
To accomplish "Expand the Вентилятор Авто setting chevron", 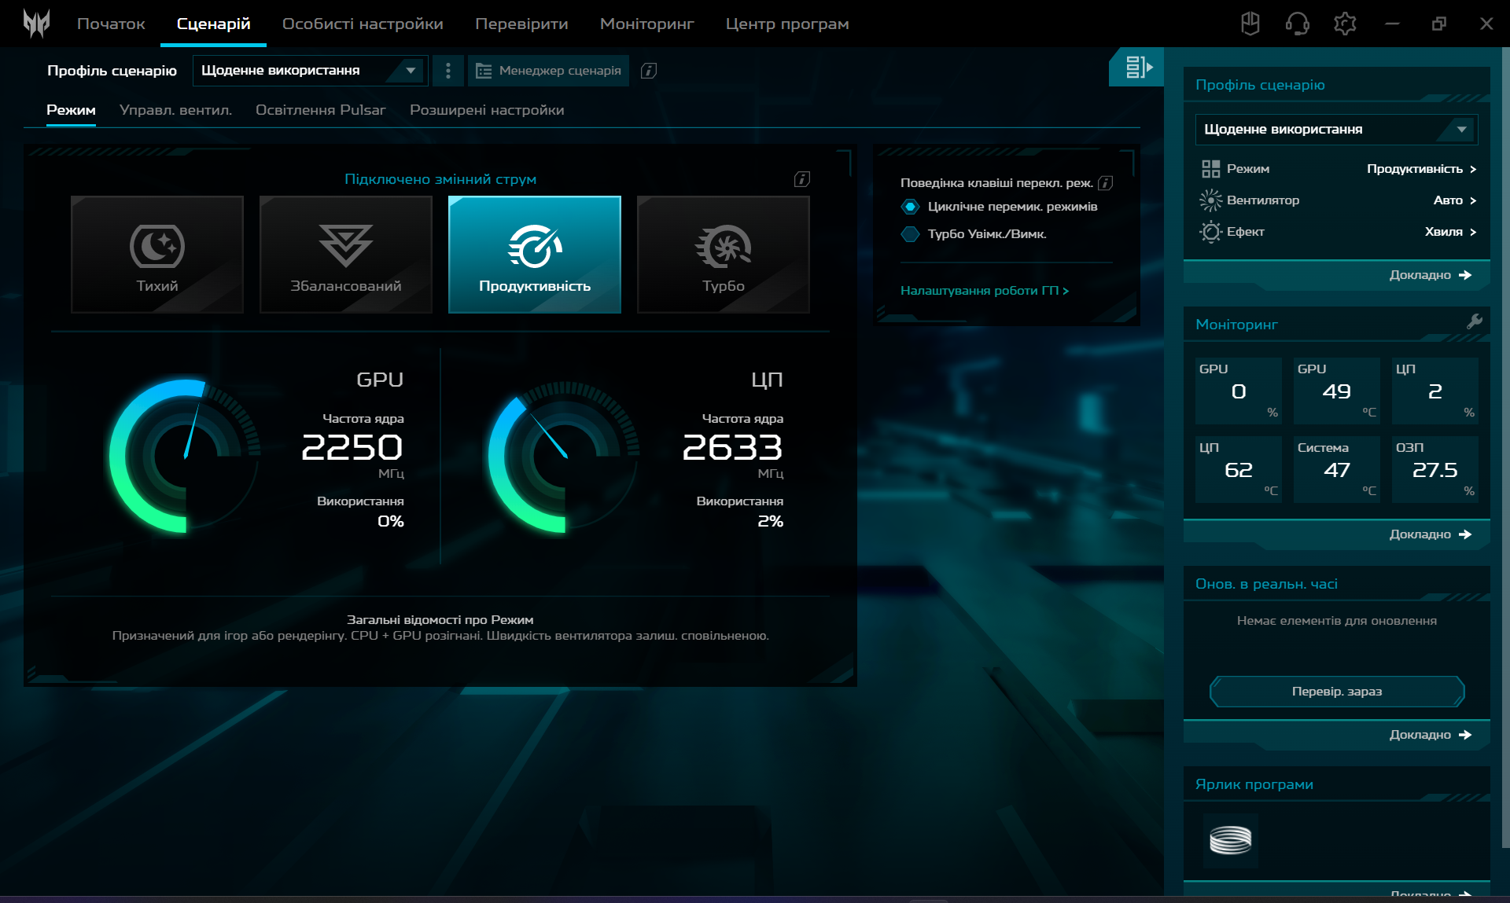I will point(1473,200).
